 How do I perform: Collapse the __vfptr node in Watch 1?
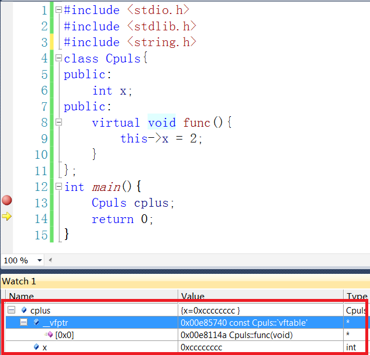click(23, 322)
